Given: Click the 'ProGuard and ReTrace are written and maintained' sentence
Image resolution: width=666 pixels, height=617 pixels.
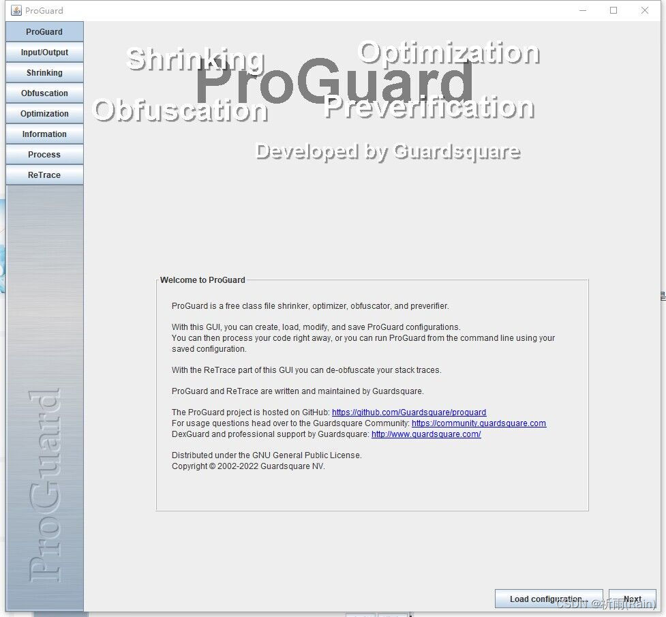Looking at the screenshot, I should tap(298, 391).
